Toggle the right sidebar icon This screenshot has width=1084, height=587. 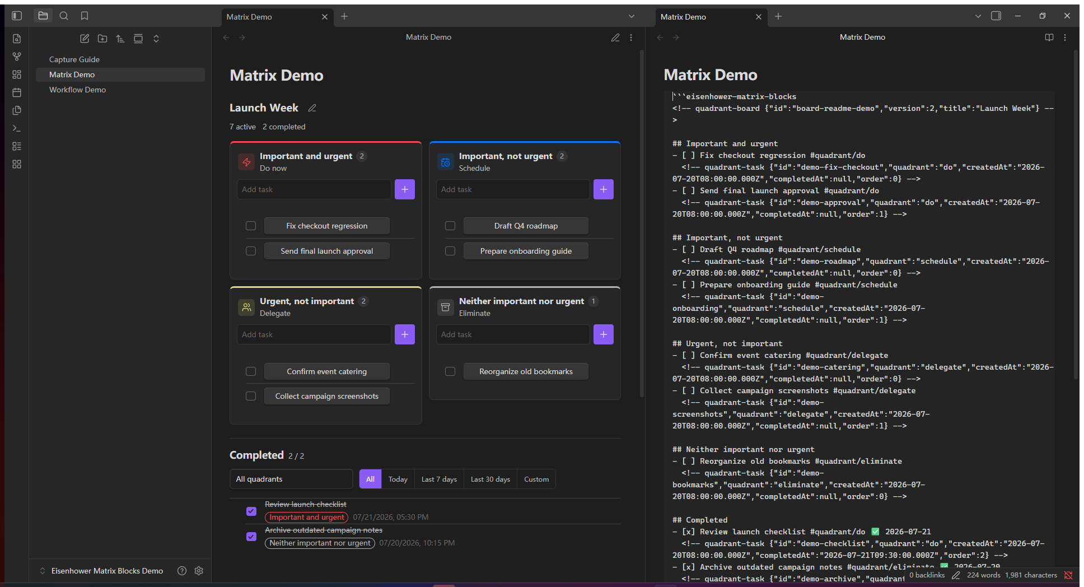[996, 16]
